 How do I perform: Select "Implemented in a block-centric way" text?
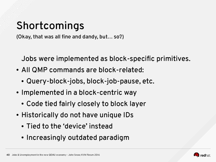pos(79,92)
